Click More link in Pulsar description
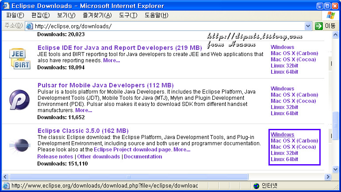 [x=84, y=110]
